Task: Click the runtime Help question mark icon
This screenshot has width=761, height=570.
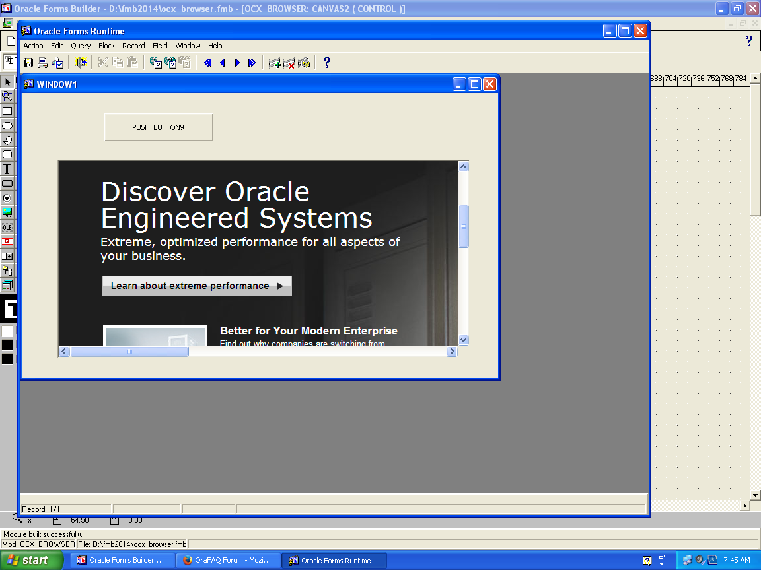Action: [x=326, y=63]
